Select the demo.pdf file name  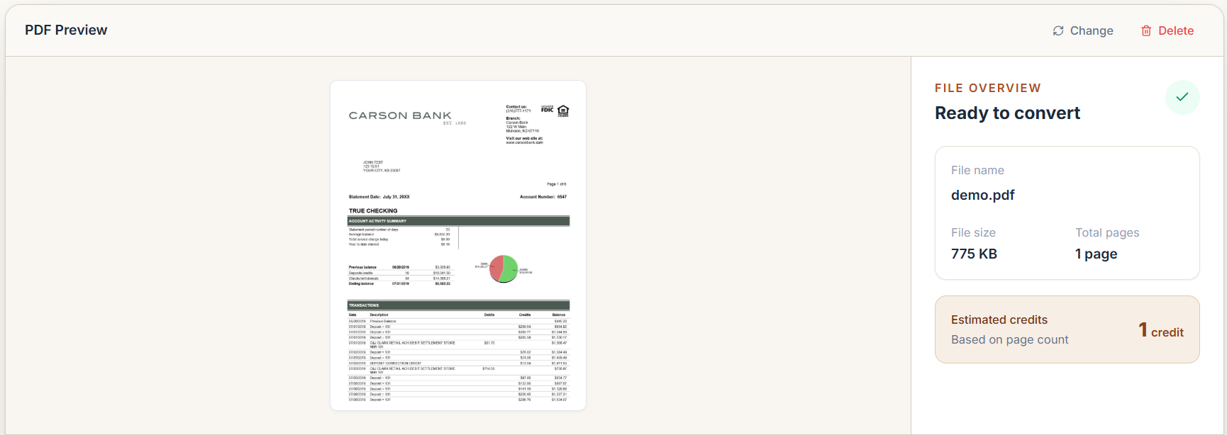(982, 195)
